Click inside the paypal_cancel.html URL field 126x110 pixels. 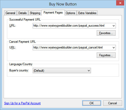[72, 48]
